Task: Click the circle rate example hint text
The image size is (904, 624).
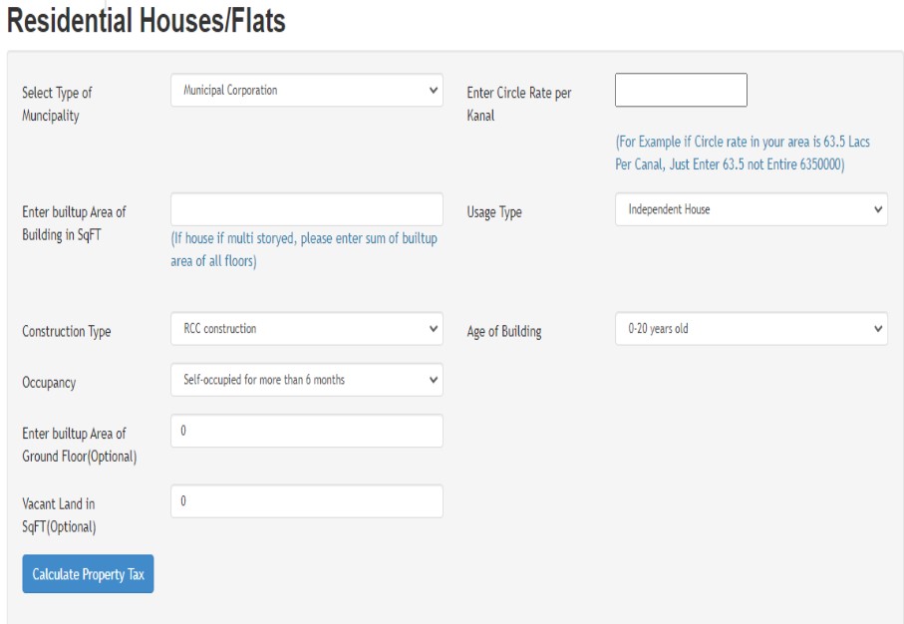Action: coord(743,155)
